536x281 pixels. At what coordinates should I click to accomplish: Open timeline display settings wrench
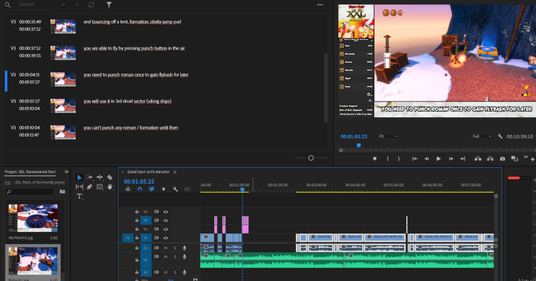175,189
